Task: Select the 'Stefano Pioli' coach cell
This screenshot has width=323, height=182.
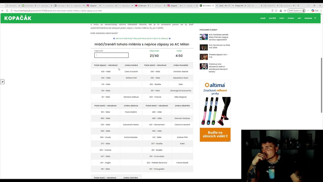Action: (131, 78)
